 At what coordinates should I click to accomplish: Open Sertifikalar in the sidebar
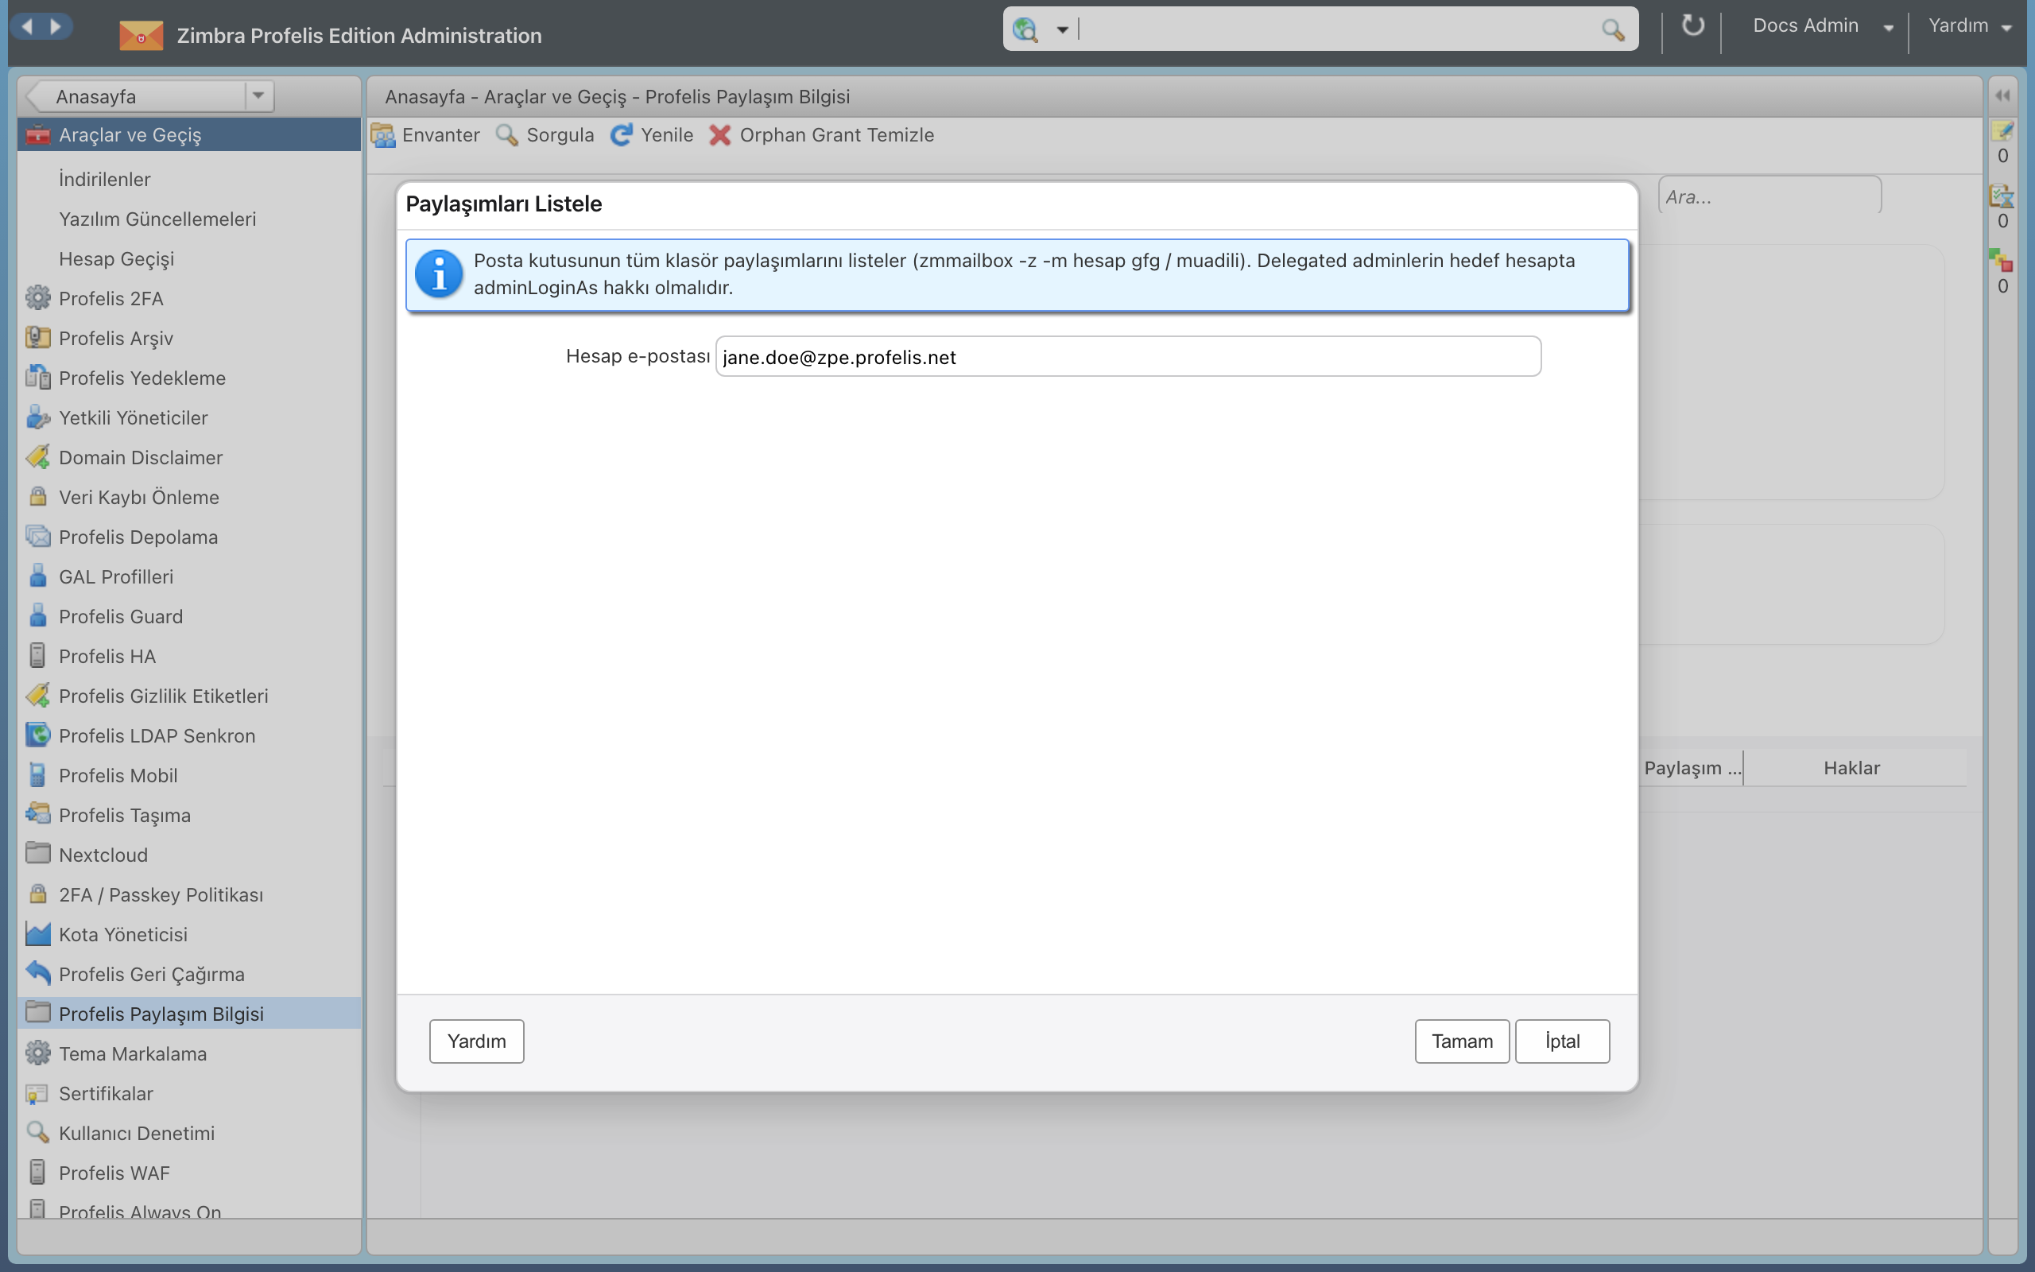(106, 1093)
